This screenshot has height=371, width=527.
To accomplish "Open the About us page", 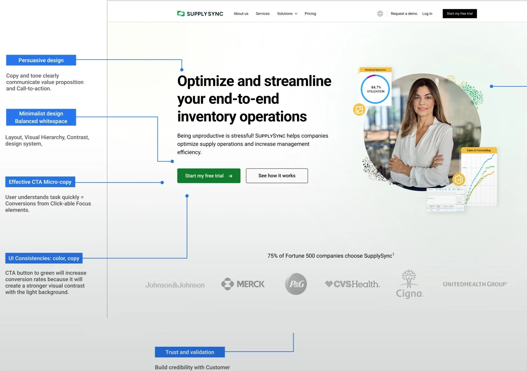I will pyautogui.click(x=241, y=14).
